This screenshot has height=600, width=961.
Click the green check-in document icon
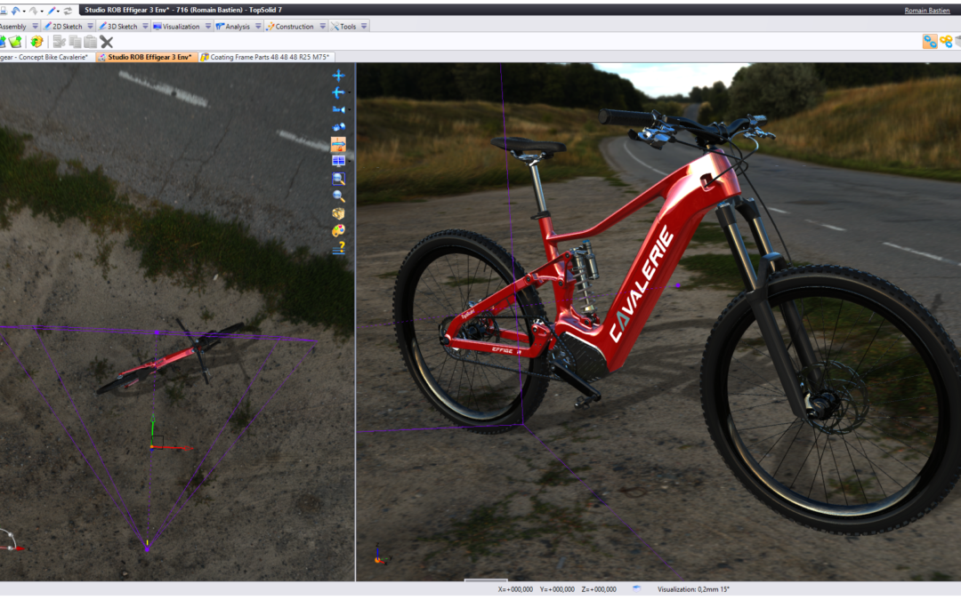point(15,42)
